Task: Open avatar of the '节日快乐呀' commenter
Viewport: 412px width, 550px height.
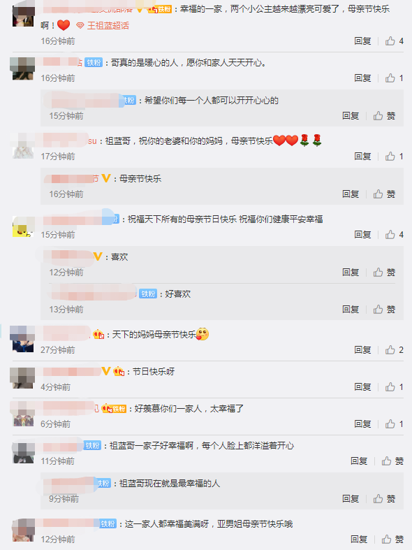Action: (23, 378)
